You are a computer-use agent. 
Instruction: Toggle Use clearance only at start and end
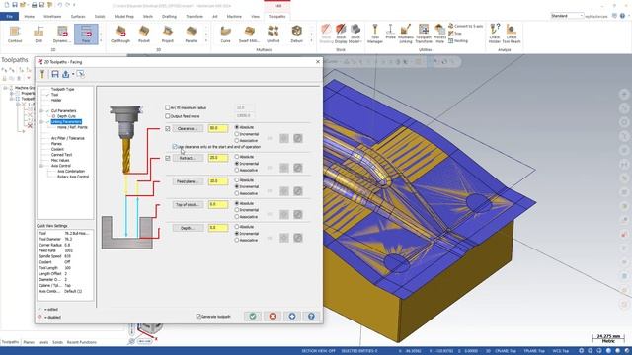click(175, 147)
